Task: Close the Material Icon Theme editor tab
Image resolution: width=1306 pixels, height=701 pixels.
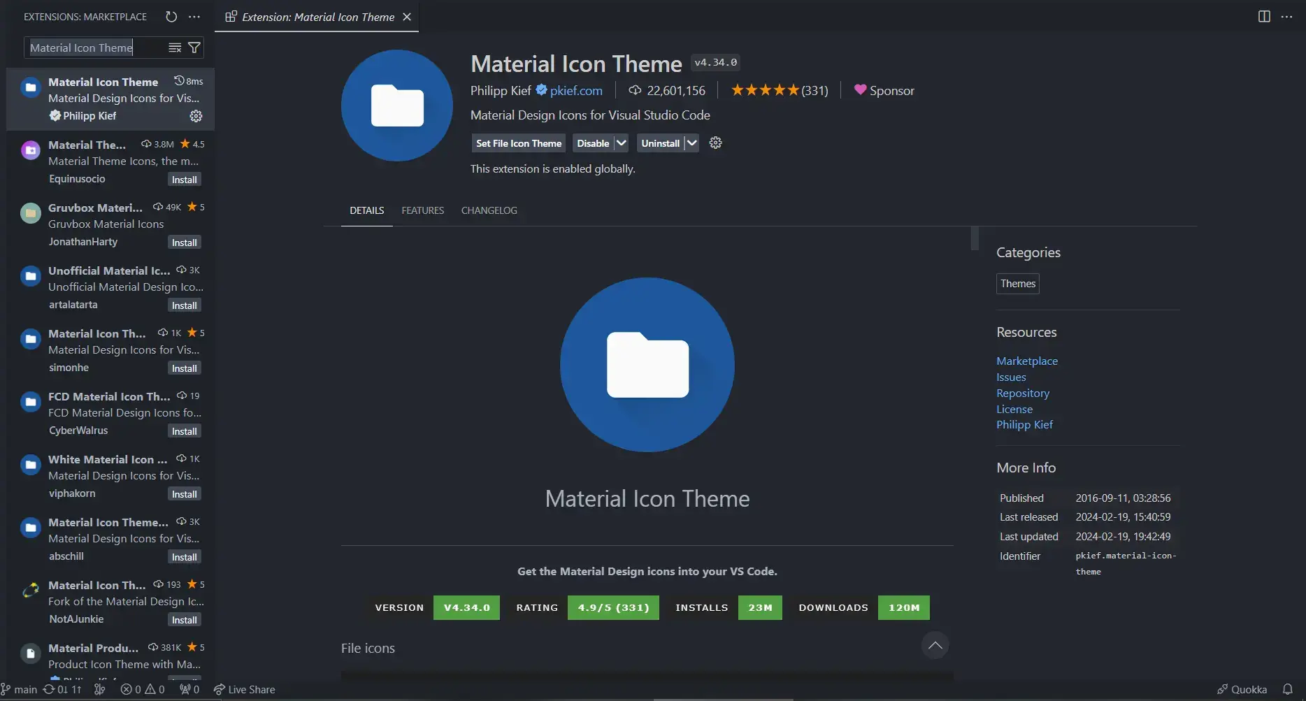Action: (407, 17)
